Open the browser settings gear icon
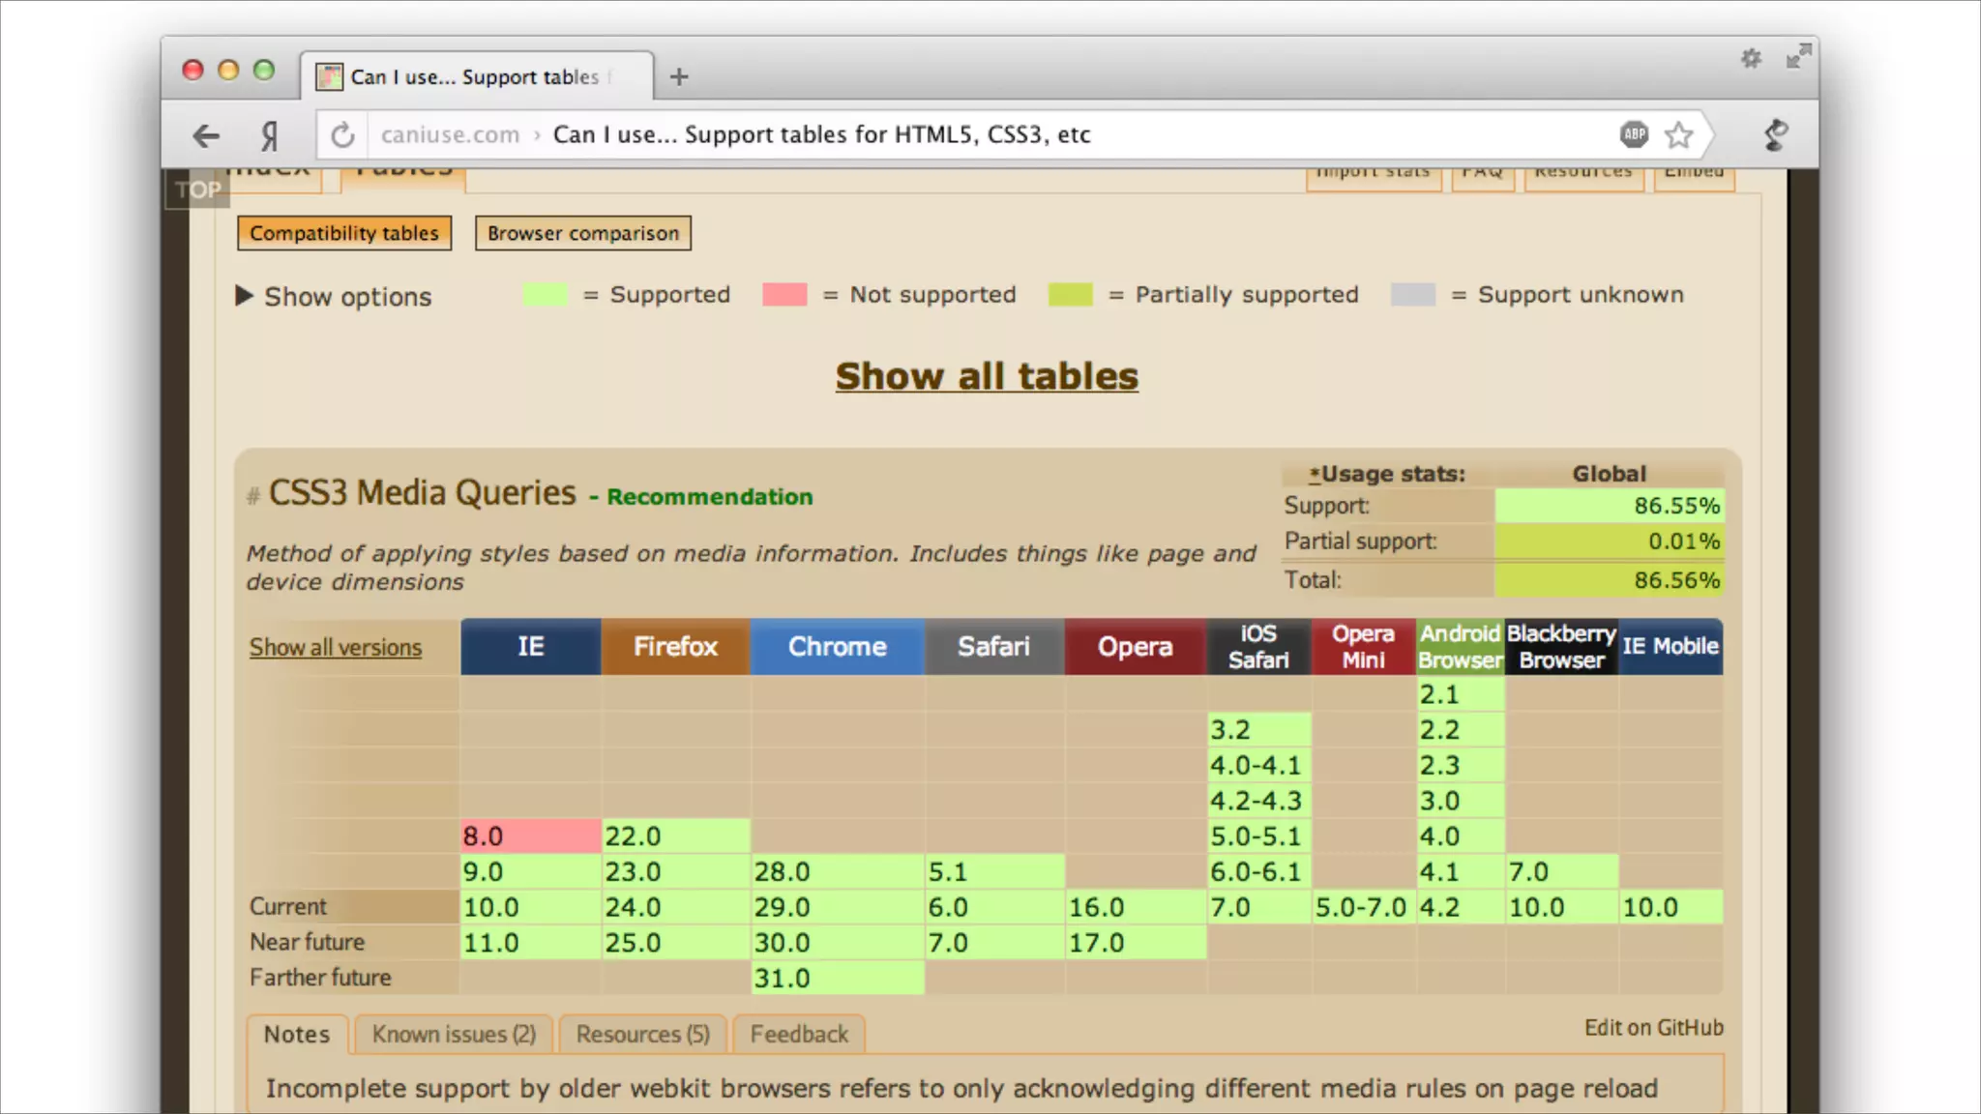Screen dimensions: 1981x1114 [1751, 58]
